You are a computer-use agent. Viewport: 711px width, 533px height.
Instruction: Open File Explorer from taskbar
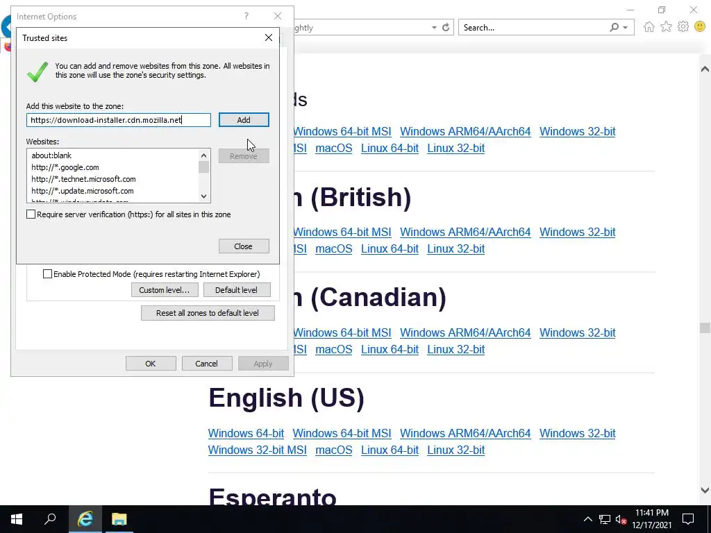(119, 519)
